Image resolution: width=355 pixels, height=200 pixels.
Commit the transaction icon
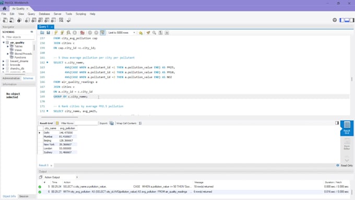tap(90, 32)
